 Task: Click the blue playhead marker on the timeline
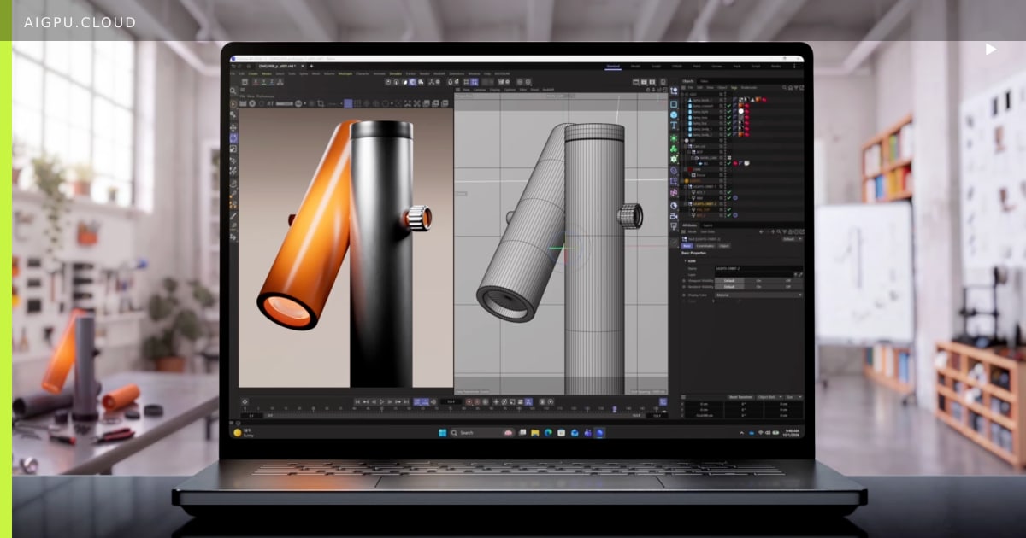(x=615, y=409)
